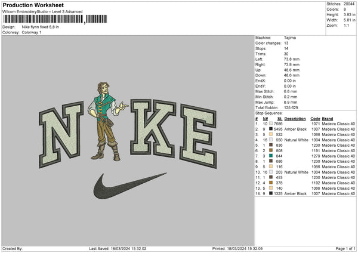Viewport: 358px width, 253px height.
Task: Click the Brand column header
Action: click(x=328, y=118)
